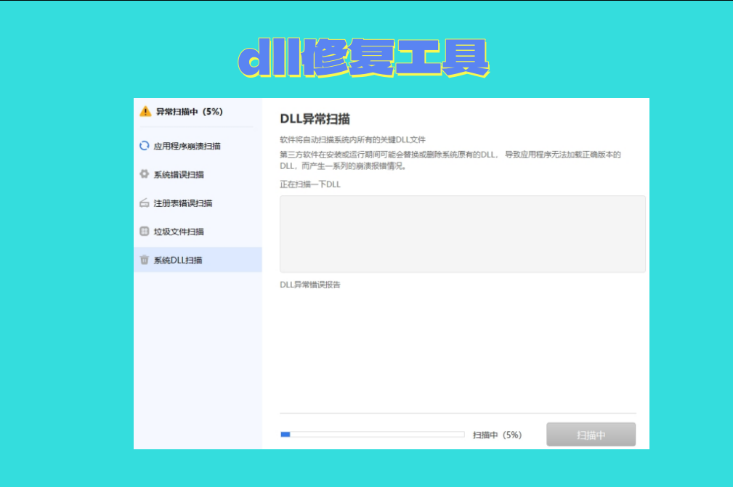Click the 异常扫描中 (5%) status header
Image resolution: width=733 pixels, height=487 pixels.
coord(190,112)
